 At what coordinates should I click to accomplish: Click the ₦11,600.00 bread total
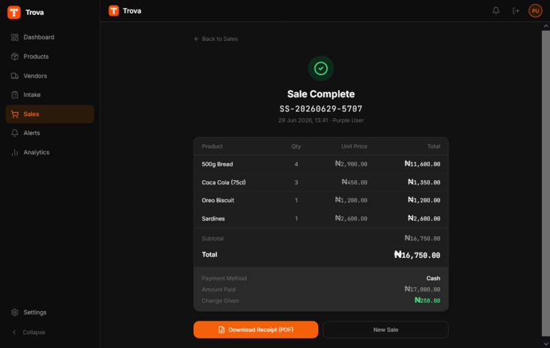[422, 164]
